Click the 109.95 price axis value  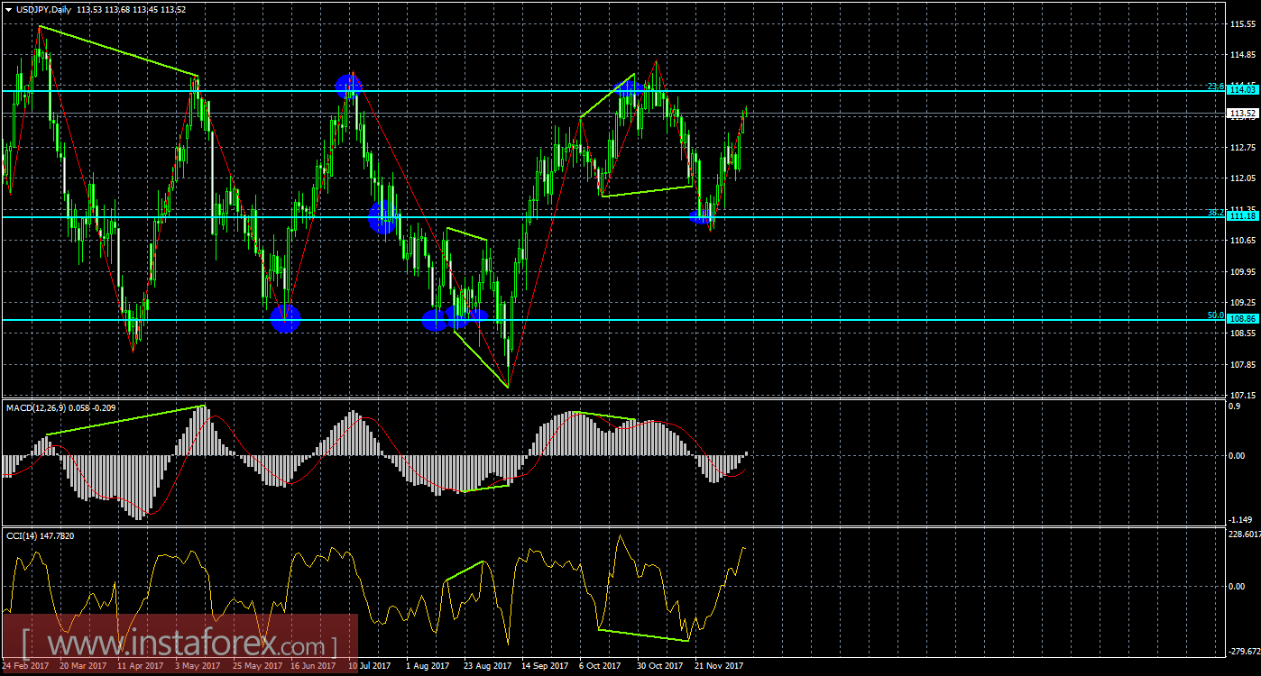(1244, 271)
